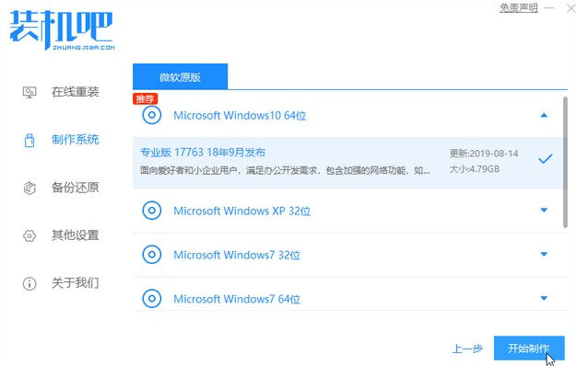Image resolution: width=576 pixels, height=366 pixels.
Task: Expand the Windows XP 32位 versions
Action: tap(544, 211)
